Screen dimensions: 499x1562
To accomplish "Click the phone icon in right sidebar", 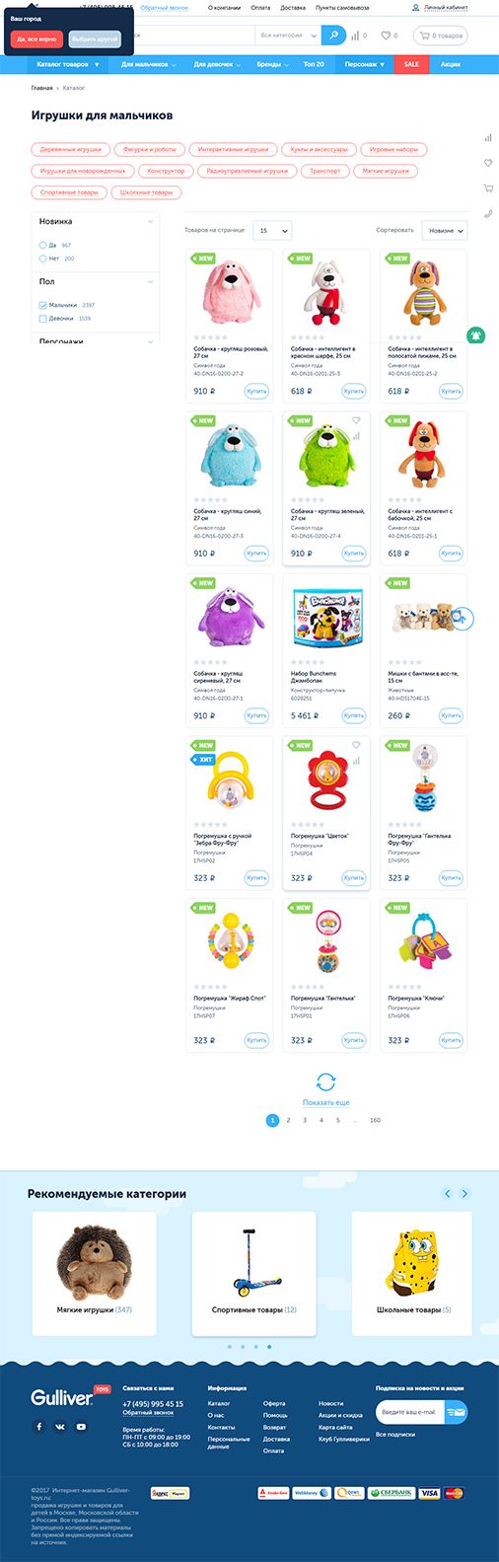I will pos(488,213).
